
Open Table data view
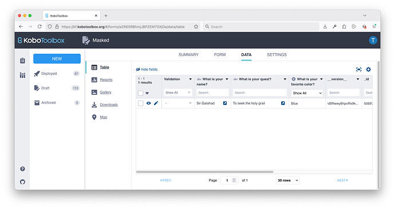[x=104, y=67]
